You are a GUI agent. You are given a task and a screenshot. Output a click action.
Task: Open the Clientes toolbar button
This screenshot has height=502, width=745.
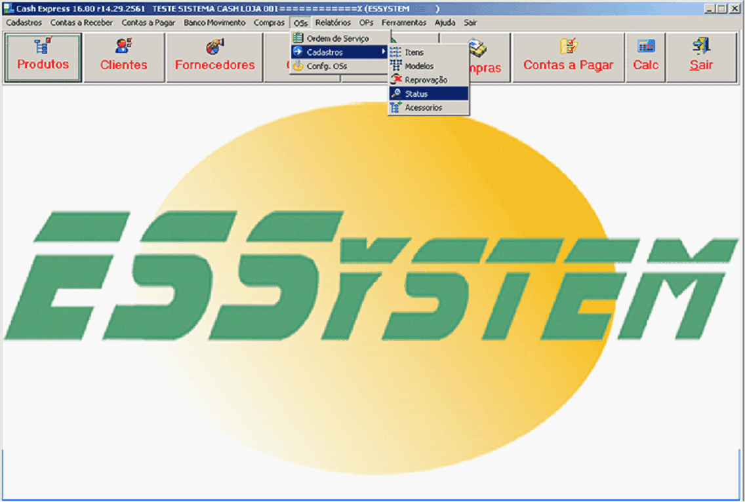pyautogui.click(x=124, y=58)
